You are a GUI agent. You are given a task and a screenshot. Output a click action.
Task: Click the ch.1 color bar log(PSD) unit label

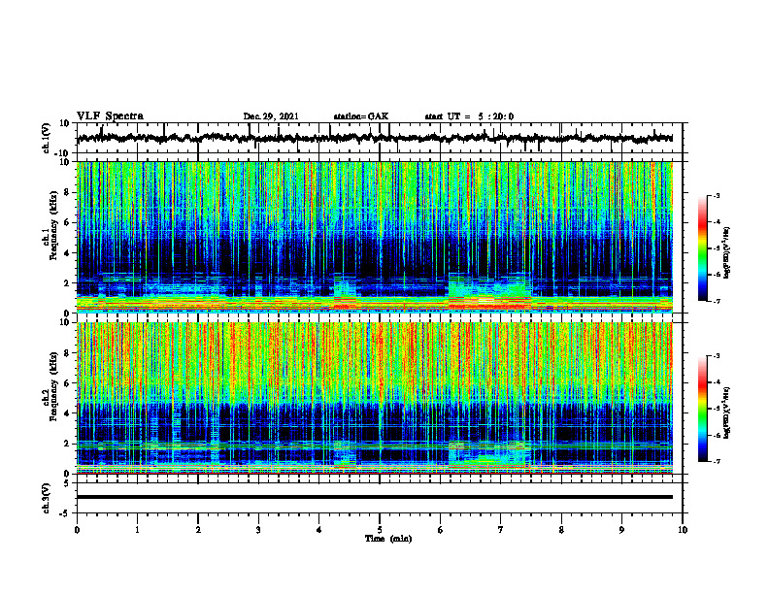click(x=727, y=252)
